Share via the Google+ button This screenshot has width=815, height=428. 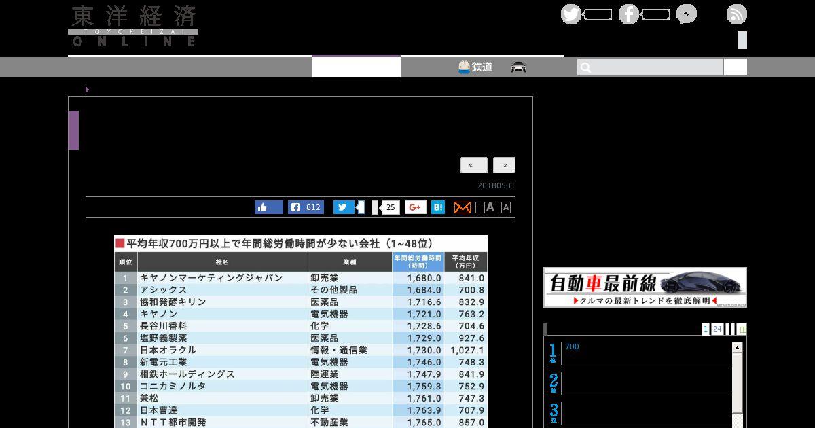(x=416, y=207)
